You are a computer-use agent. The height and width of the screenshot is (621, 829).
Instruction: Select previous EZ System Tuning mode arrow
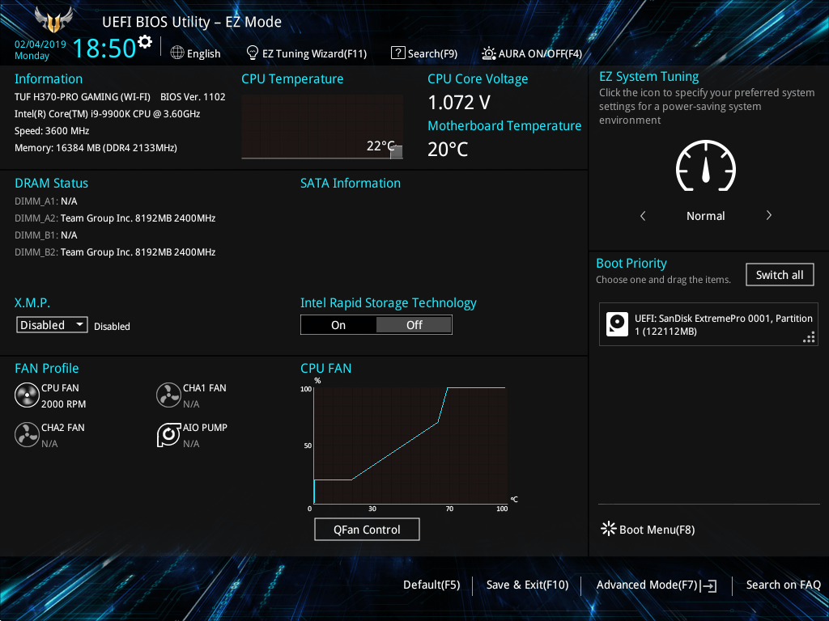click(x=643, y=215)
